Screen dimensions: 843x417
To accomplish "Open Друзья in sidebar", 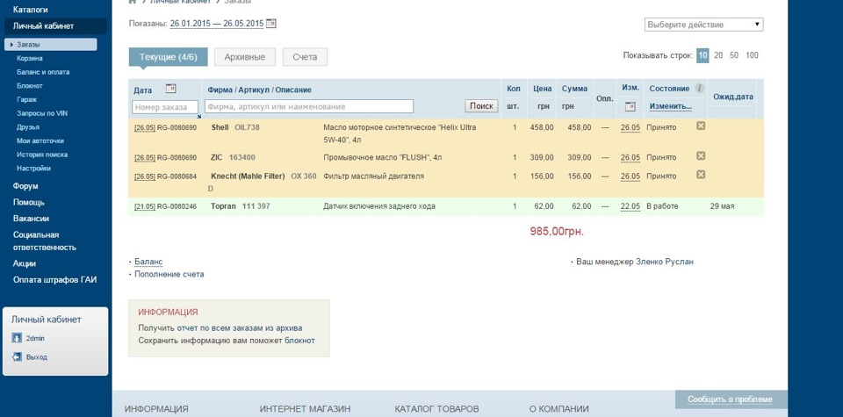I will 28,127.
